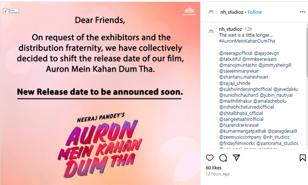Click the NH Studioz logo on the poster

coord(189,11)
